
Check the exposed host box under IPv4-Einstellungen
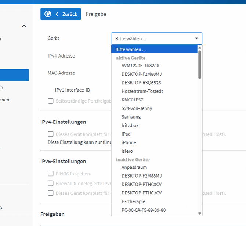click(51, 134)
